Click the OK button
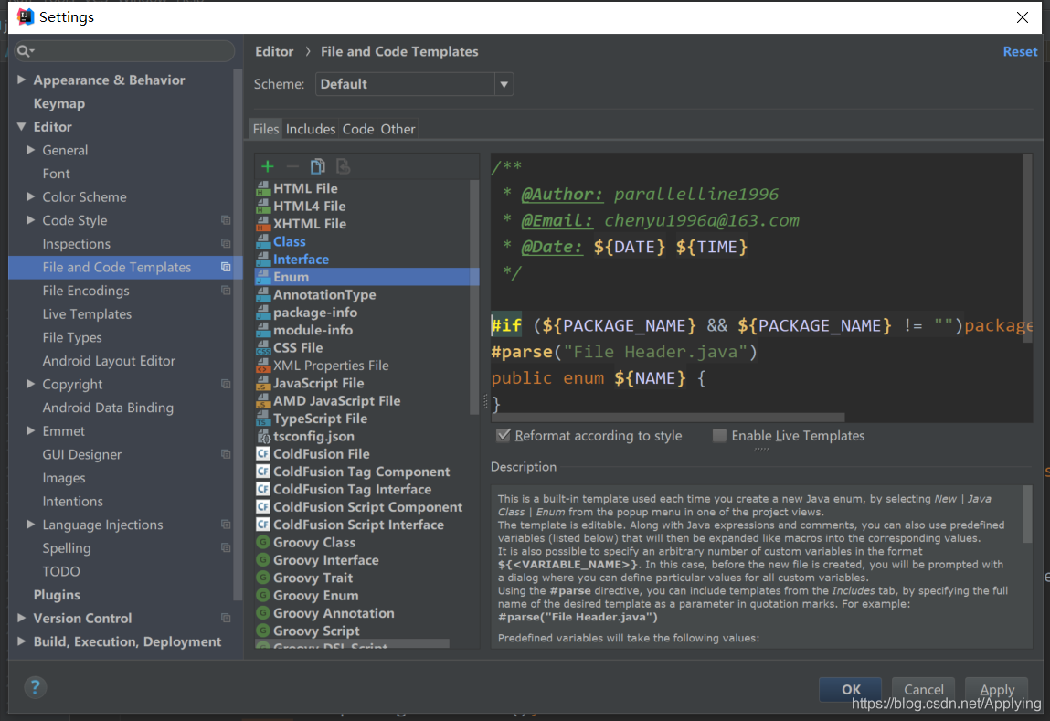Viewport: 1050px width, 721px height. pyautogui.click(x=851, y=690)
